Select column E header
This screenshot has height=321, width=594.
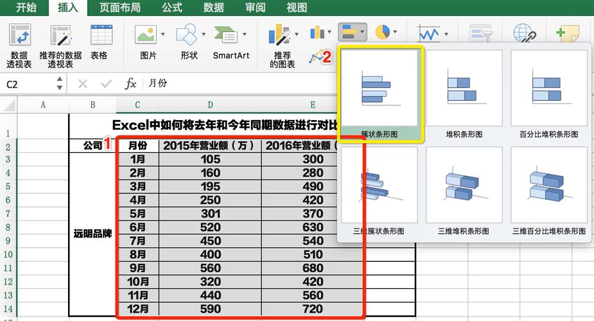313,105
